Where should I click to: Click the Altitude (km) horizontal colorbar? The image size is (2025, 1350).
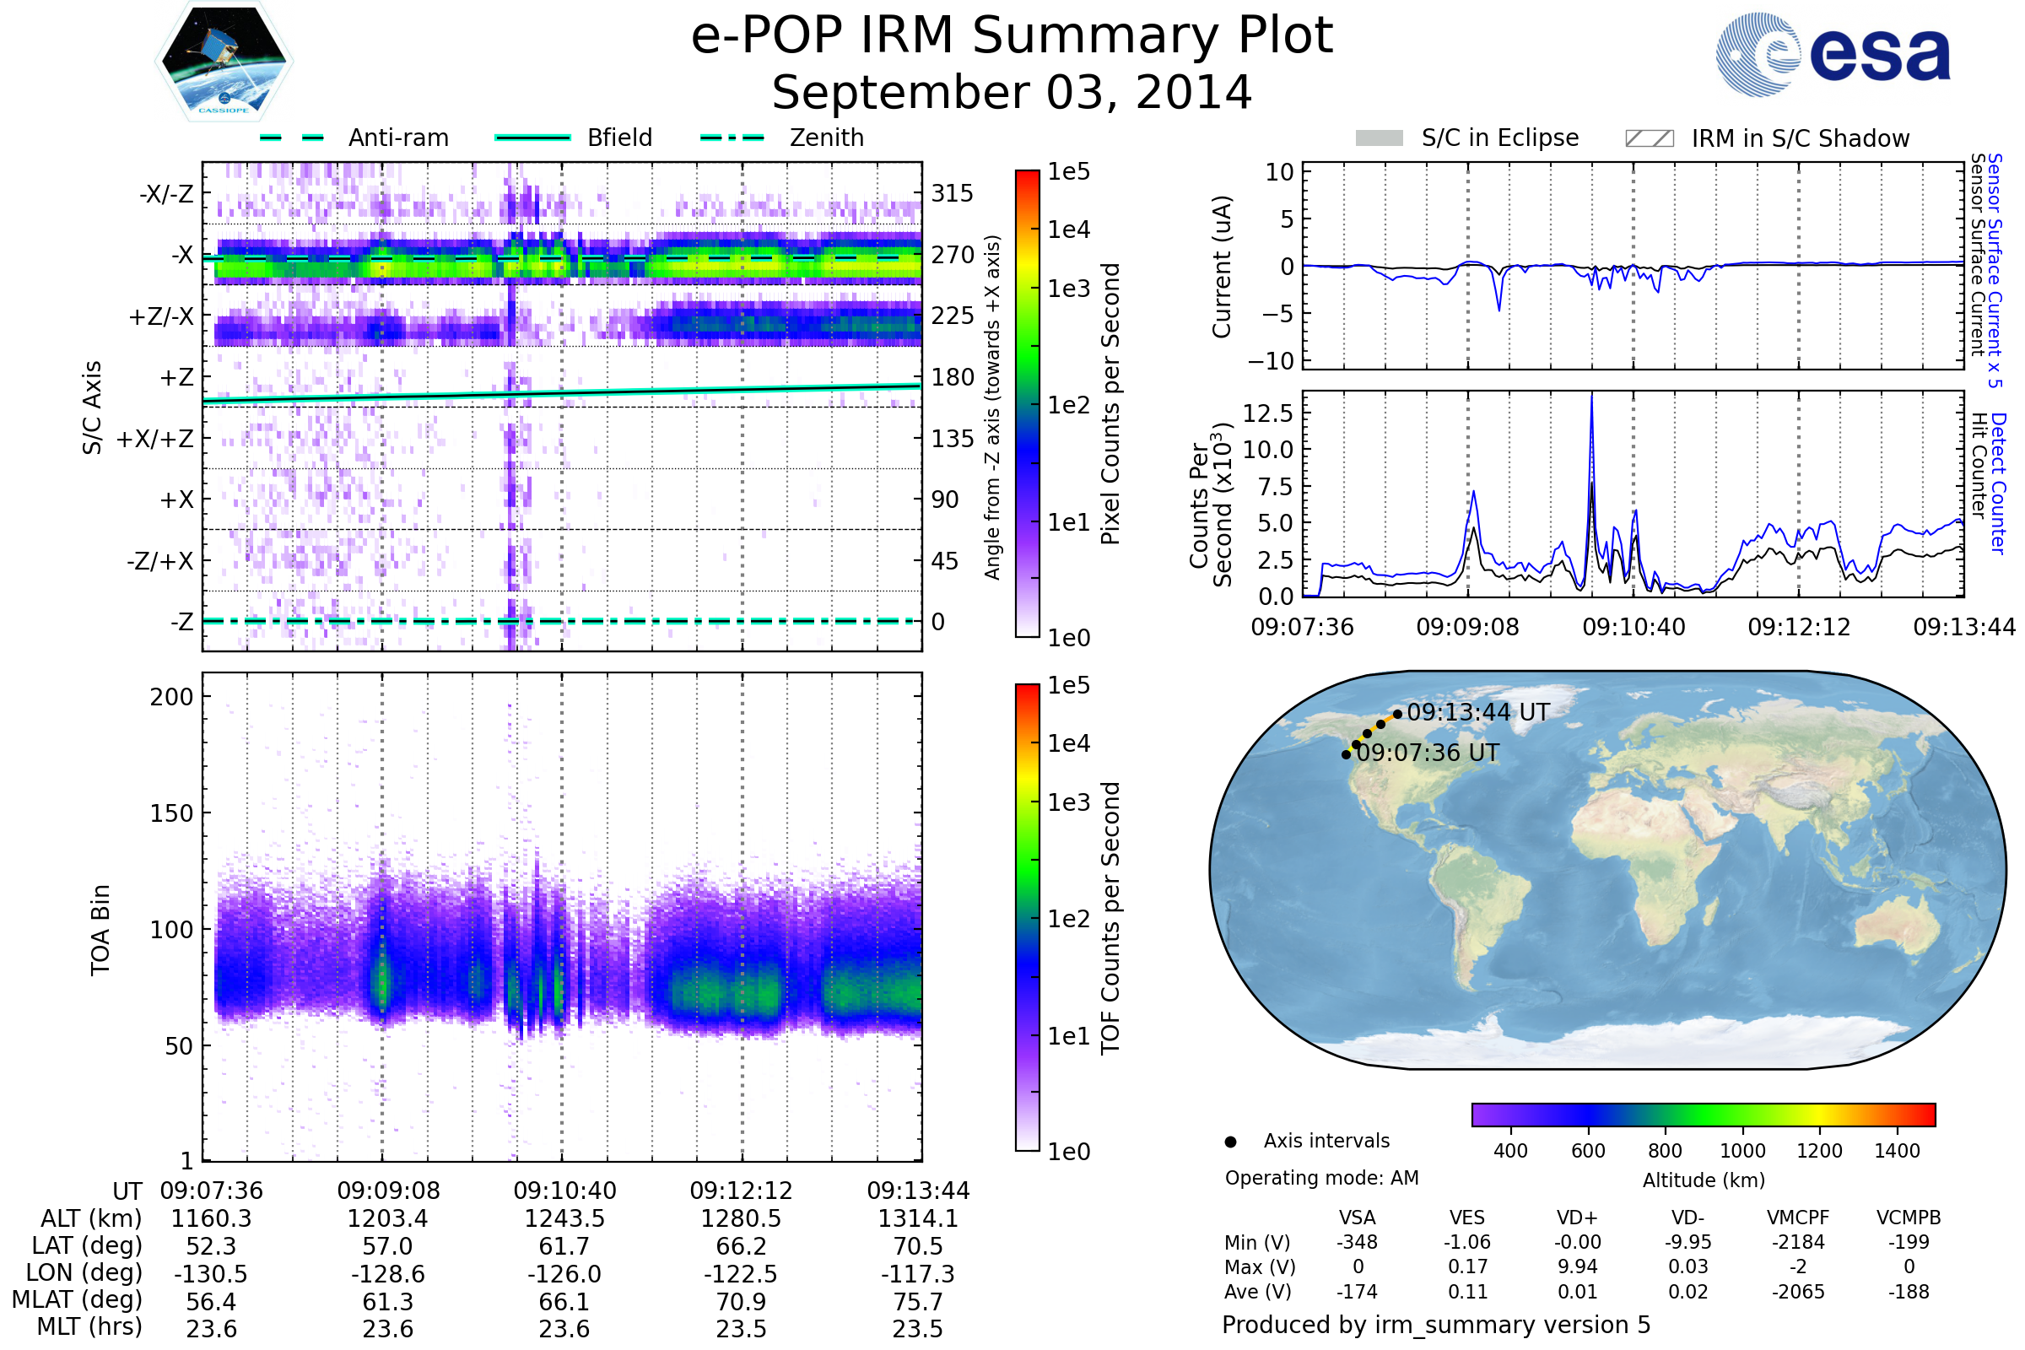tap(1703, 1114)
